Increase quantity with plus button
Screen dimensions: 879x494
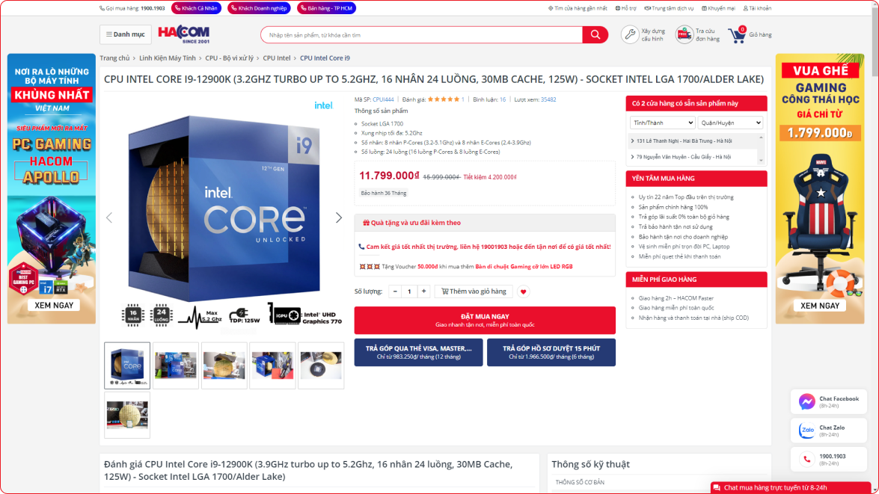(x=423, y=291)
